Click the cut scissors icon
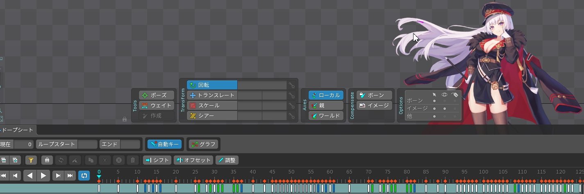 [x=105, y=160]
